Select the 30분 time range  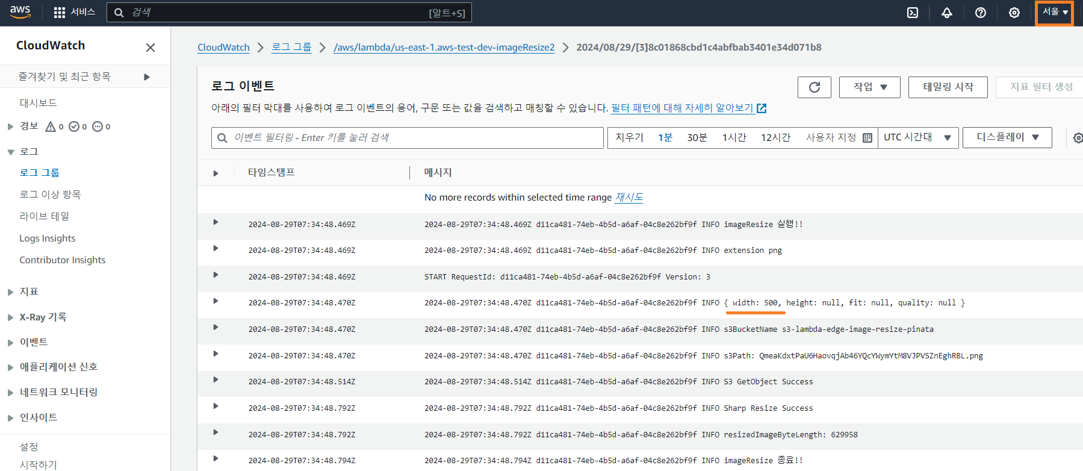coord(697,138)
